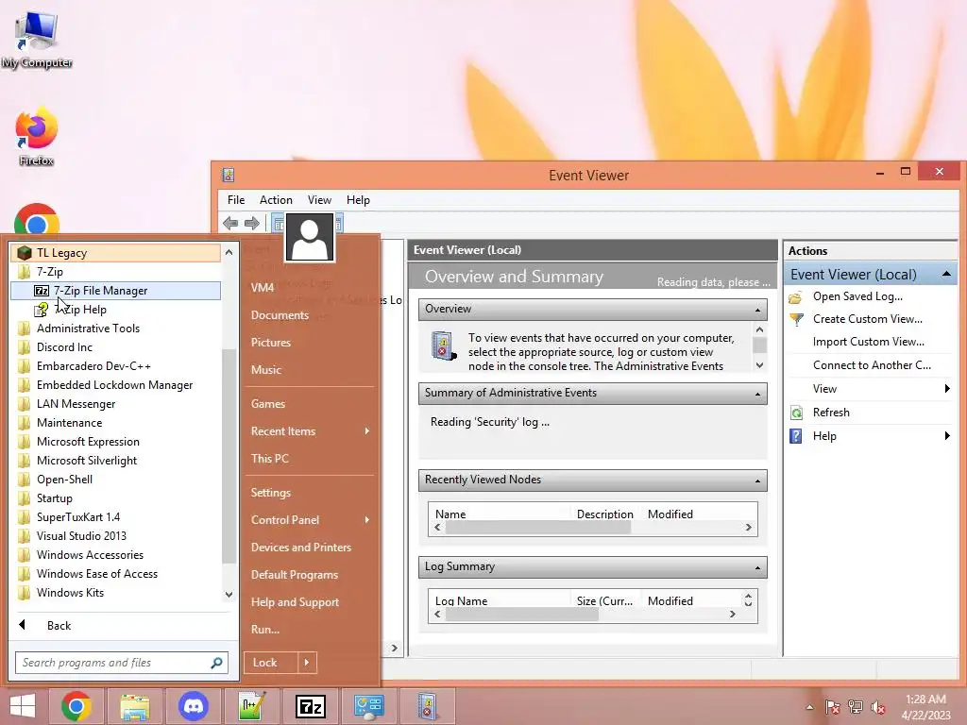Expand the Embarcadero Dev-C++ folder
967x725 pixels.
tap(115, 366)
